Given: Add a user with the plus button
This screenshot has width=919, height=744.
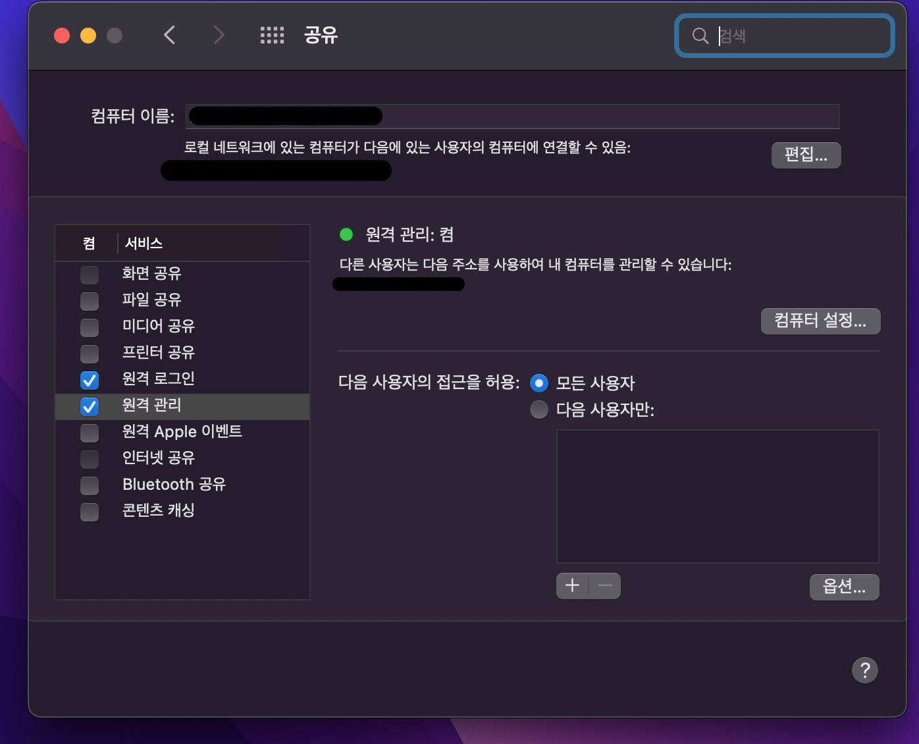Looking at the screenshot, I should point(573,585).
